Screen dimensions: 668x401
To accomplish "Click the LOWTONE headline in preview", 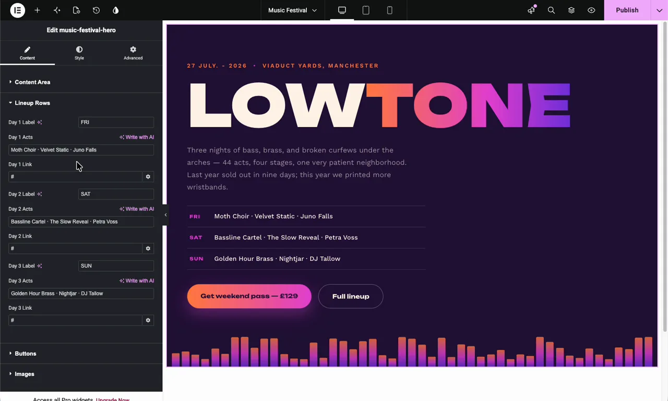I will tap(379, 105).
